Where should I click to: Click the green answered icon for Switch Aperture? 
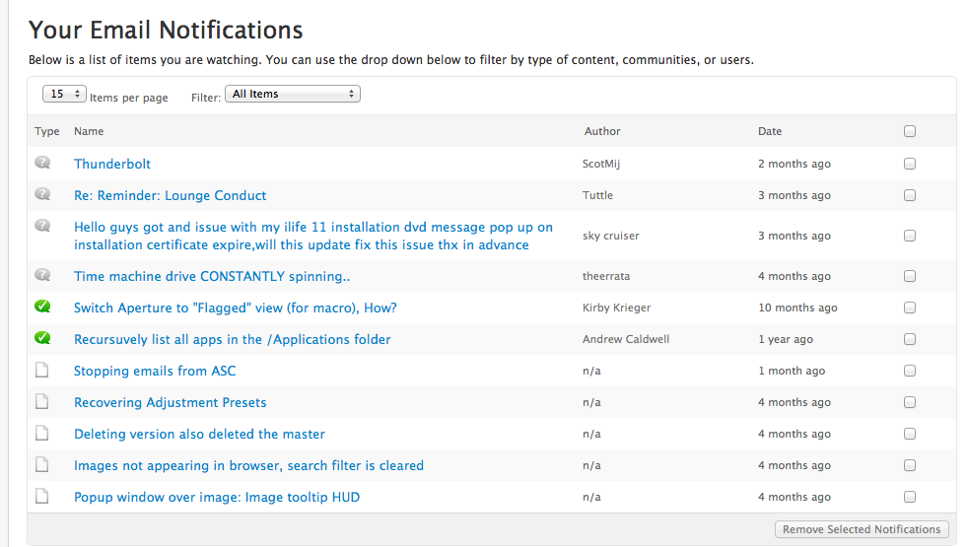pyautogui.click(x=42, y=307)
